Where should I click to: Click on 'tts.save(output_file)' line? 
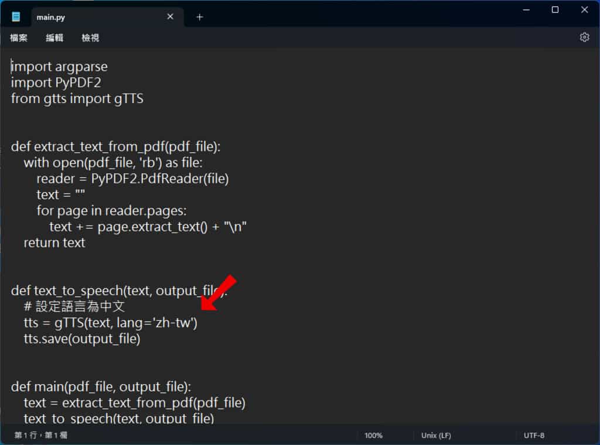(82, 338)
